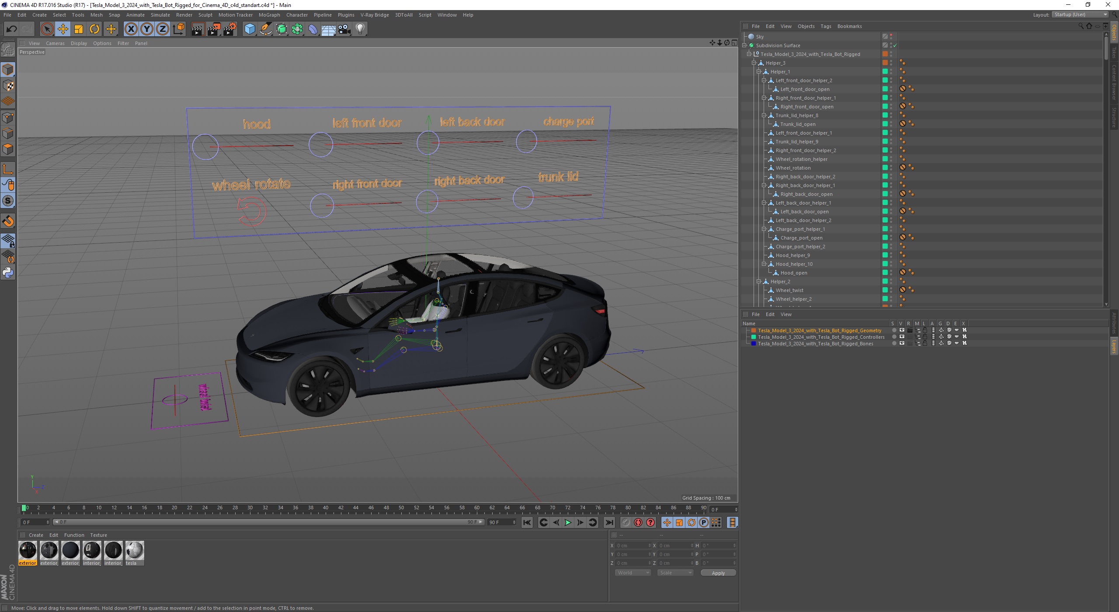Click the Undo arrow icon
This screenshot has height=612, width=1119.
[11, 29]
